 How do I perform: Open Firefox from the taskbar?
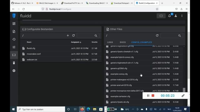(x=82, y=109)
